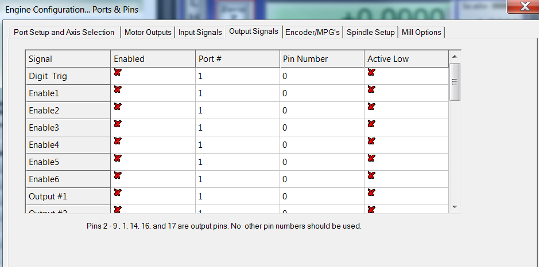Toggle Enabled red X for Digit Trig
539x267 pixels.
click(x=117, y=72)
